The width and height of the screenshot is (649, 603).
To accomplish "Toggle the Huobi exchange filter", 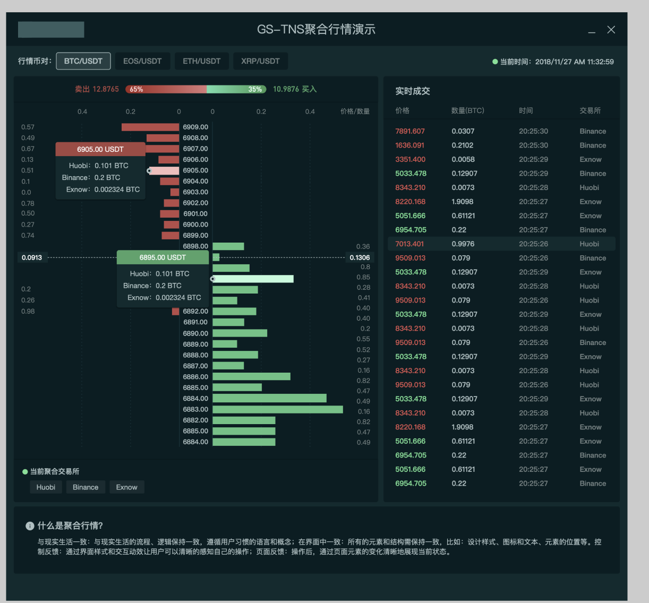I will coord(46,487).
